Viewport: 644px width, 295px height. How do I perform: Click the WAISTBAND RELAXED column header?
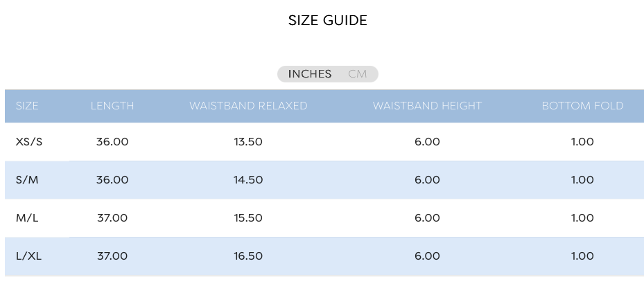248,106
